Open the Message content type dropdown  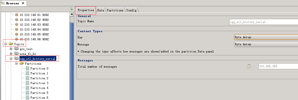[266, 44]
